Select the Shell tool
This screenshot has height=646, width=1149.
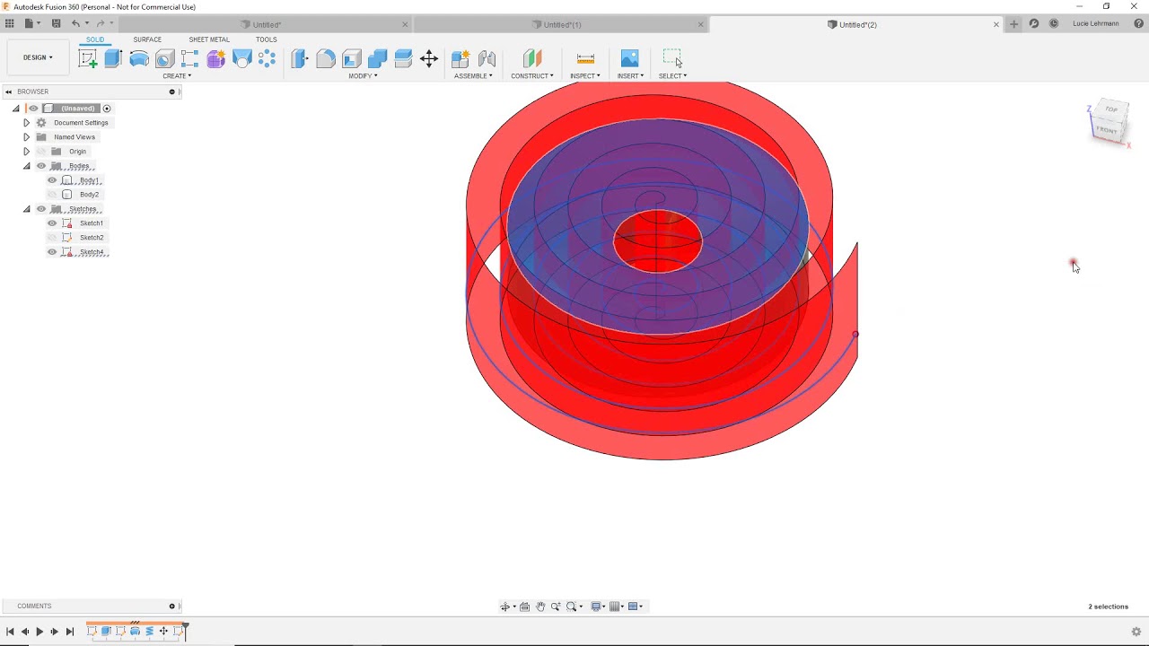tap(352, 59)
